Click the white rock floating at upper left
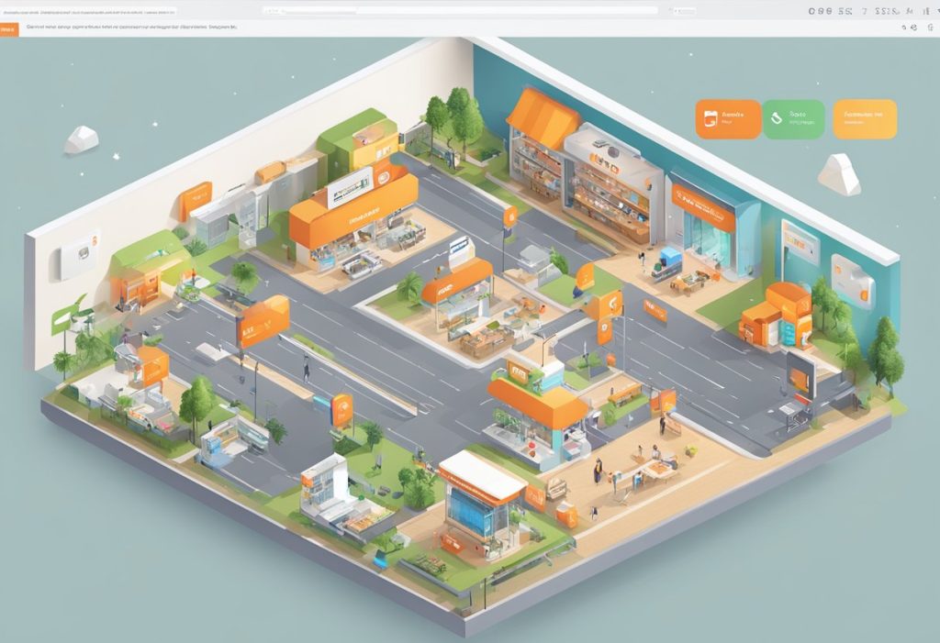This screenshot has height=643, width=940. 81,139
